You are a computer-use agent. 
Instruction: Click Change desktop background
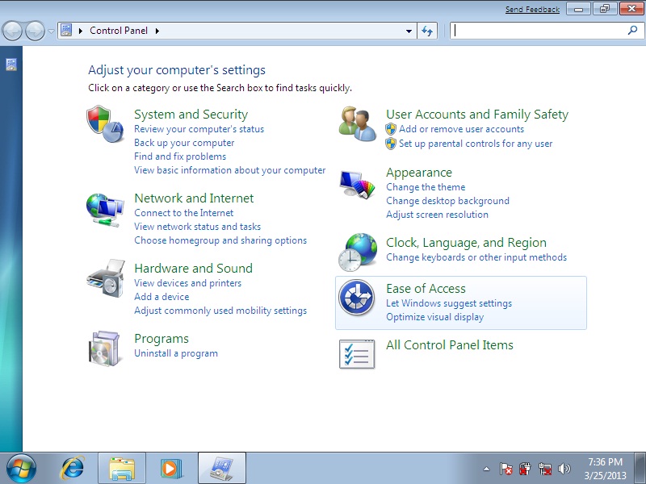point(447,200)
